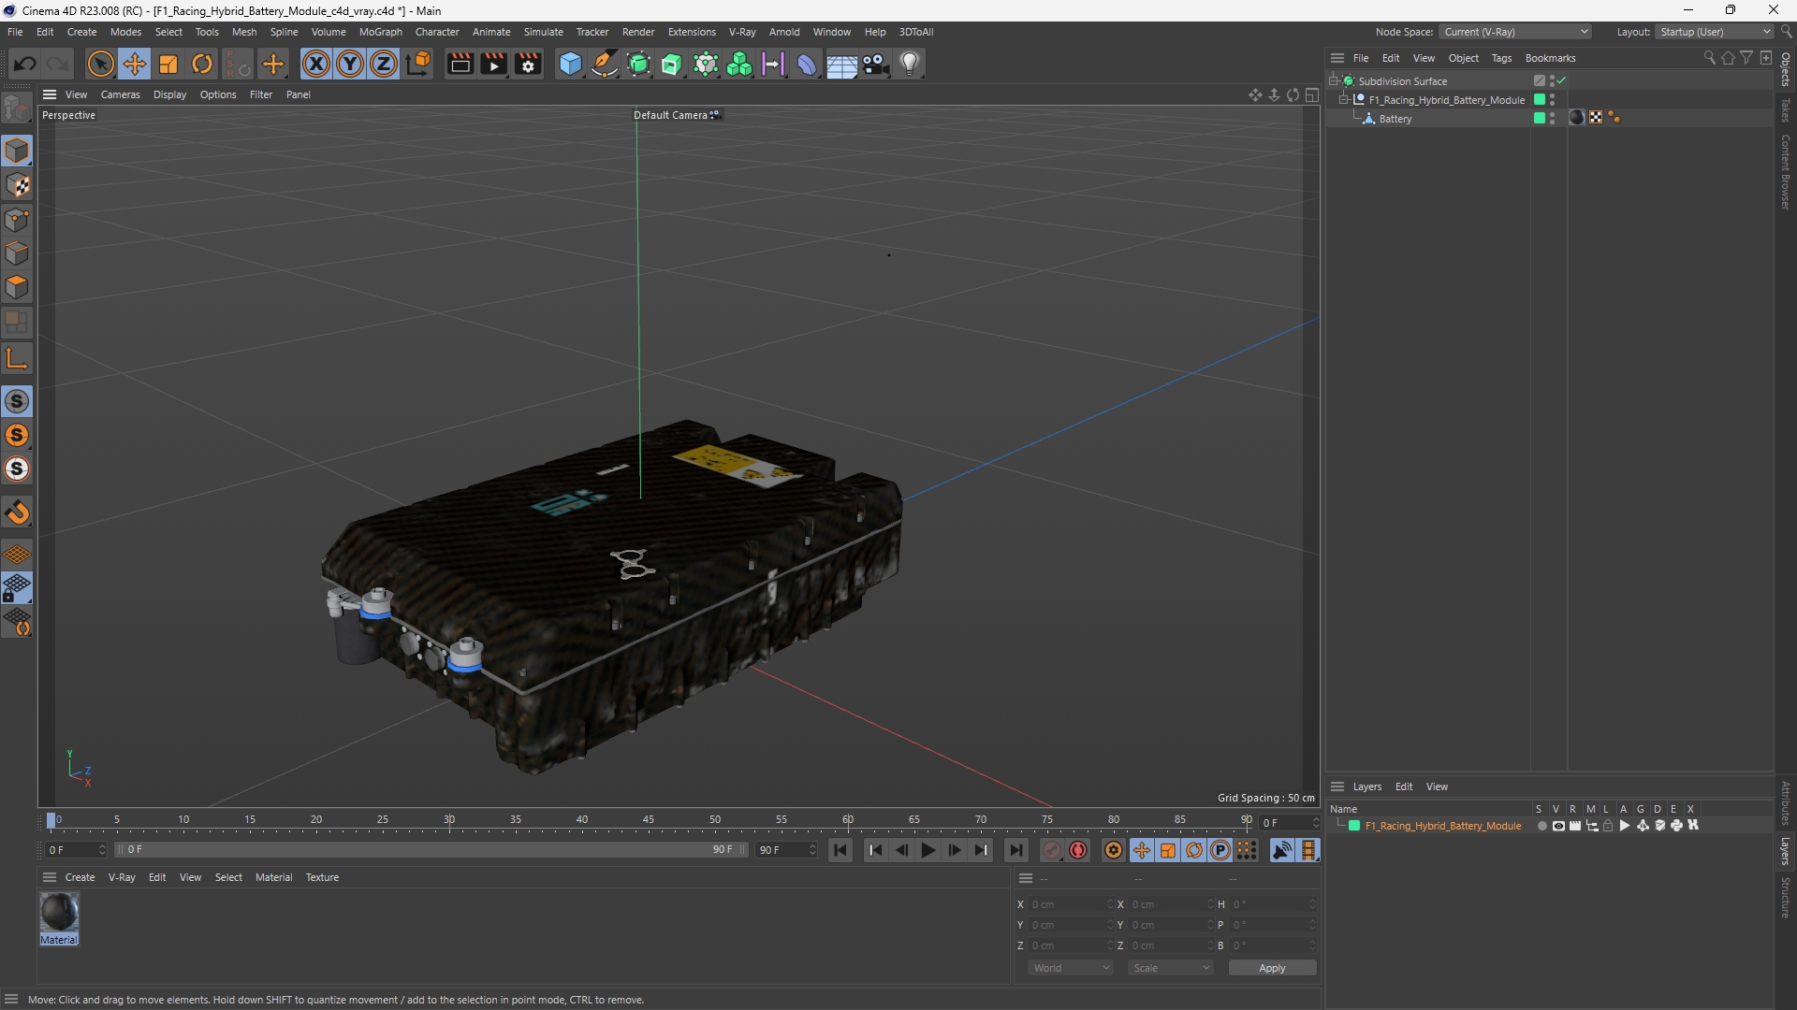Collapse the Subdivision Surface tree node

1333,81
